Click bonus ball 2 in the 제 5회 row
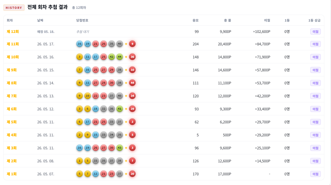The height and width of the screenshot is (185, 331). (132, 122)
